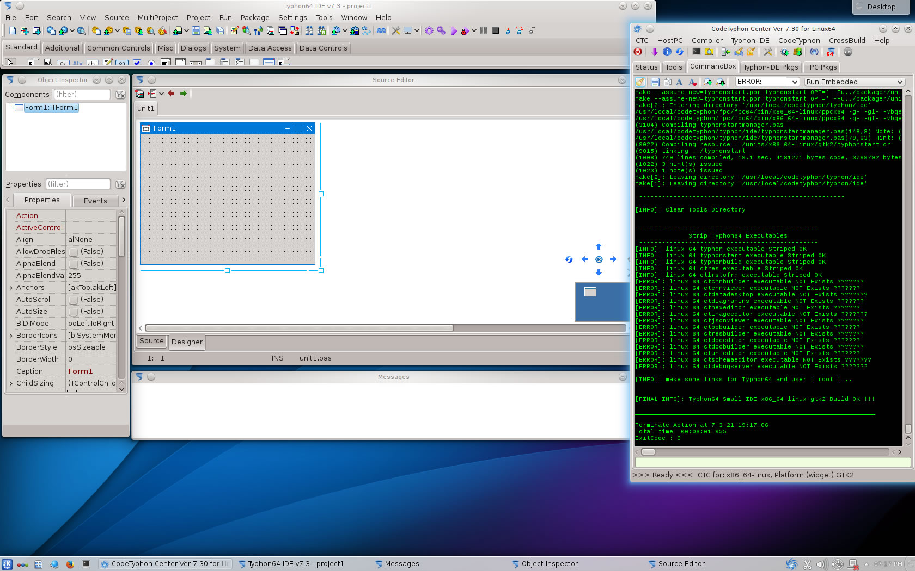The image size is (915, 571).
Task: Switch to the Data Access palette tab
Action: click(x=270, y=48)
